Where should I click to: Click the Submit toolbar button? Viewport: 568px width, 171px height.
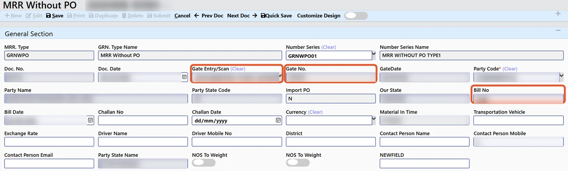point(159,15)
